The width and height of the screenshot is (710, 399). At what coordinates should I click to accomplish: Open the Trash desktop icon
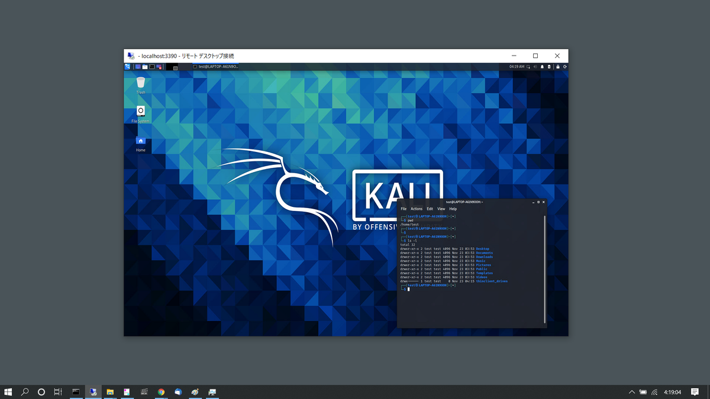click(140, 86)
